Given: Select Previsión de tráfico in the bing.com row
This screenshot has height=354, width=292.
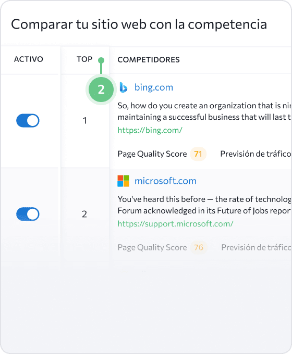Looking at the screenshot, I should point(256,154).
